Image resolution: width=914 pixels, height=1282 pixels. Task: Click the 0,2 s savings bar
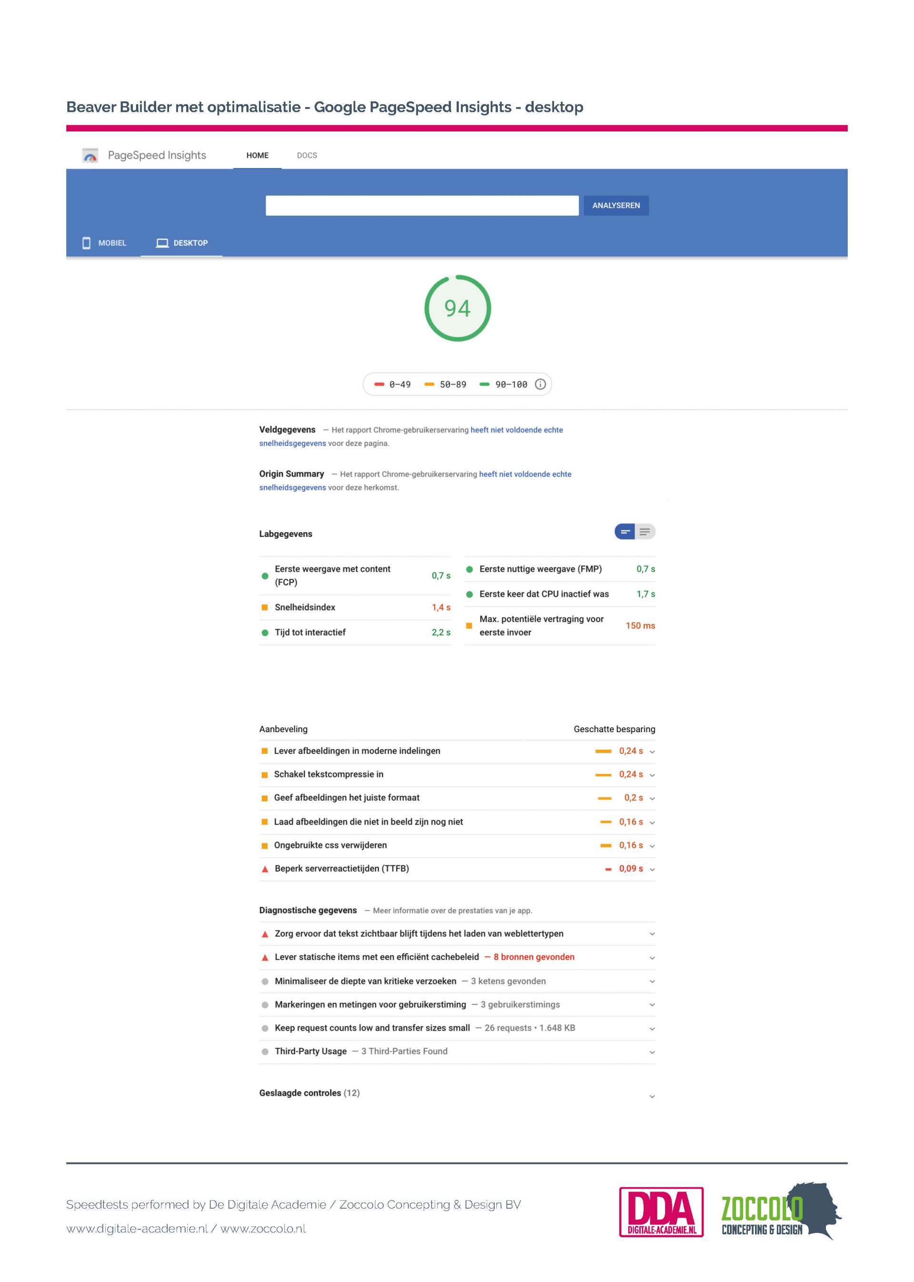click(605, 798)
